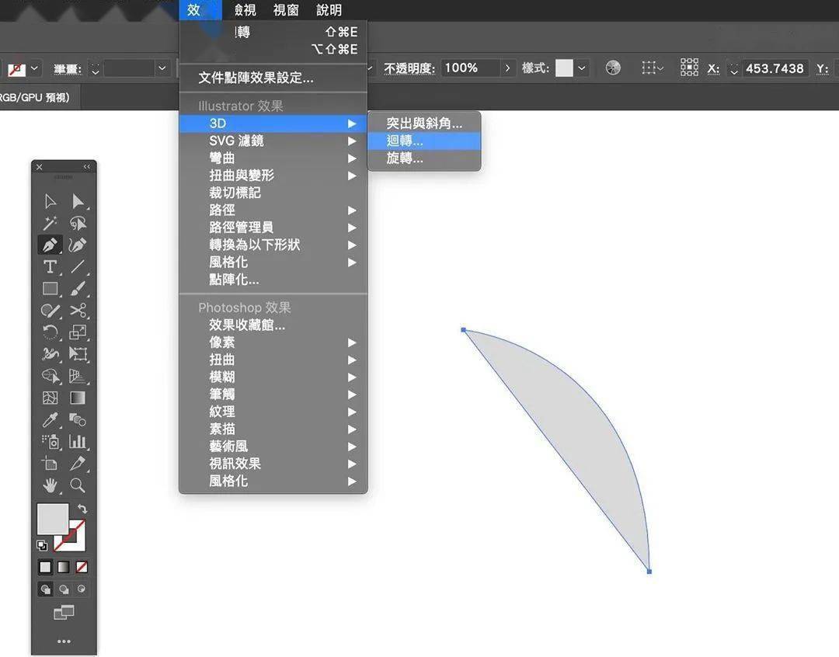Switch paint mode to Gradient
Image resolution: width=839 pixels, height=657 pixels.
tap(63, 567)
